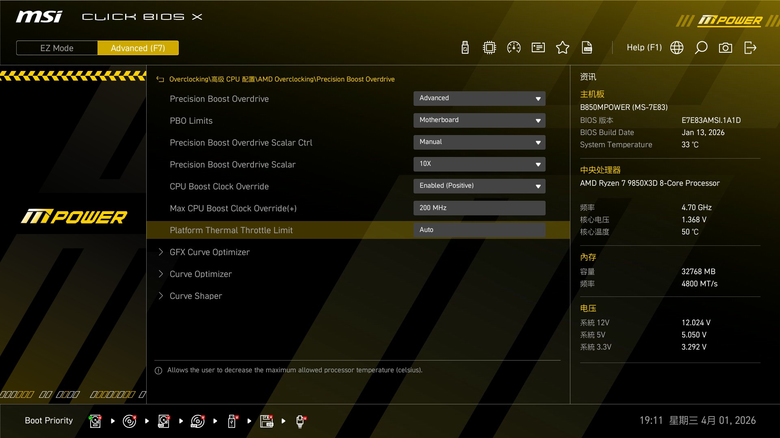780x438 pixels.
Task: Expand the GFX Curve Optimizer submenu
Action: point(210,252)
